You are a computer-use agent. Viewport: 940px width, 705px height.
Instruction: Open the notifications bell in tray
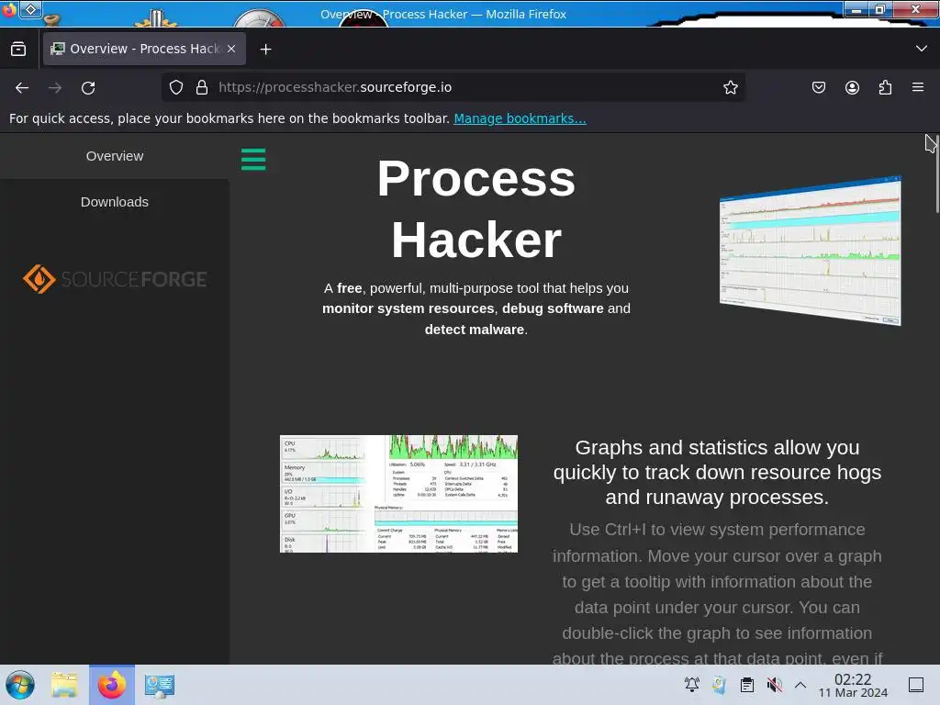click(x=692, y=685)
